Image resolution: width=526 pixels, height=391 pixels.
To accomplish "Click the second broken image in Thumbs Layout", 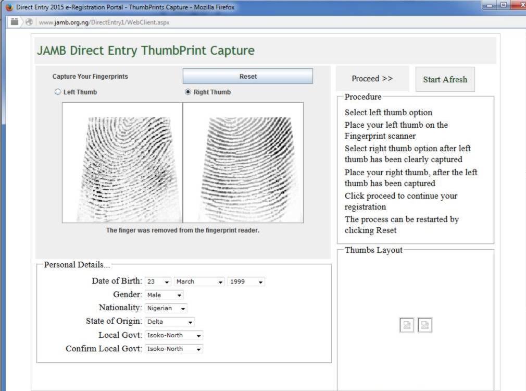I will (x=424, y=325).
